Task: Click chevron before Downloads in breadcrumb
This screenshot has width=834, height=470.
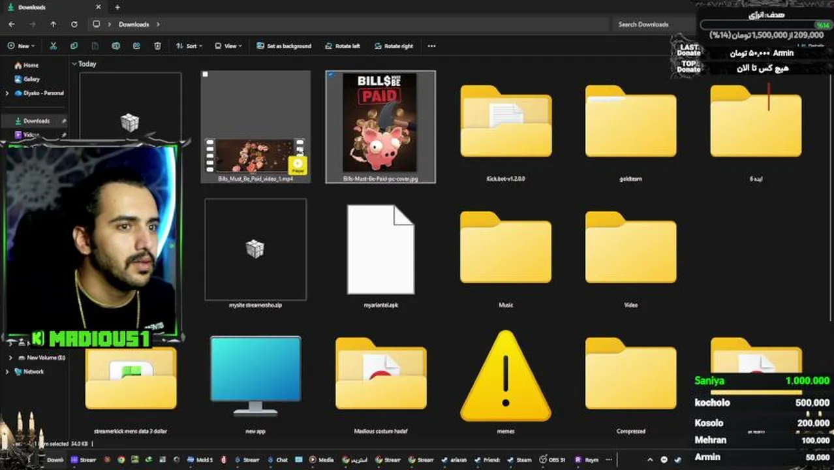Action: point(109,24)
